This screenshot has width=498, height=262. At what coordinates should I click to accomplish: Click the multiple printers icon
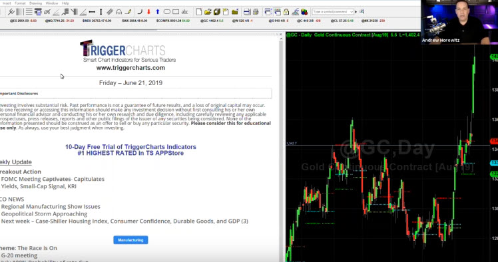256,12
